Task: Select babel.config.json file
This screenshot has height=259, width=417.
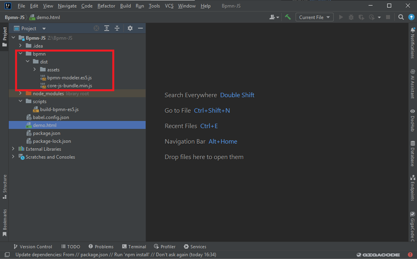Action: pyautogui.click(x=51, y=117)
